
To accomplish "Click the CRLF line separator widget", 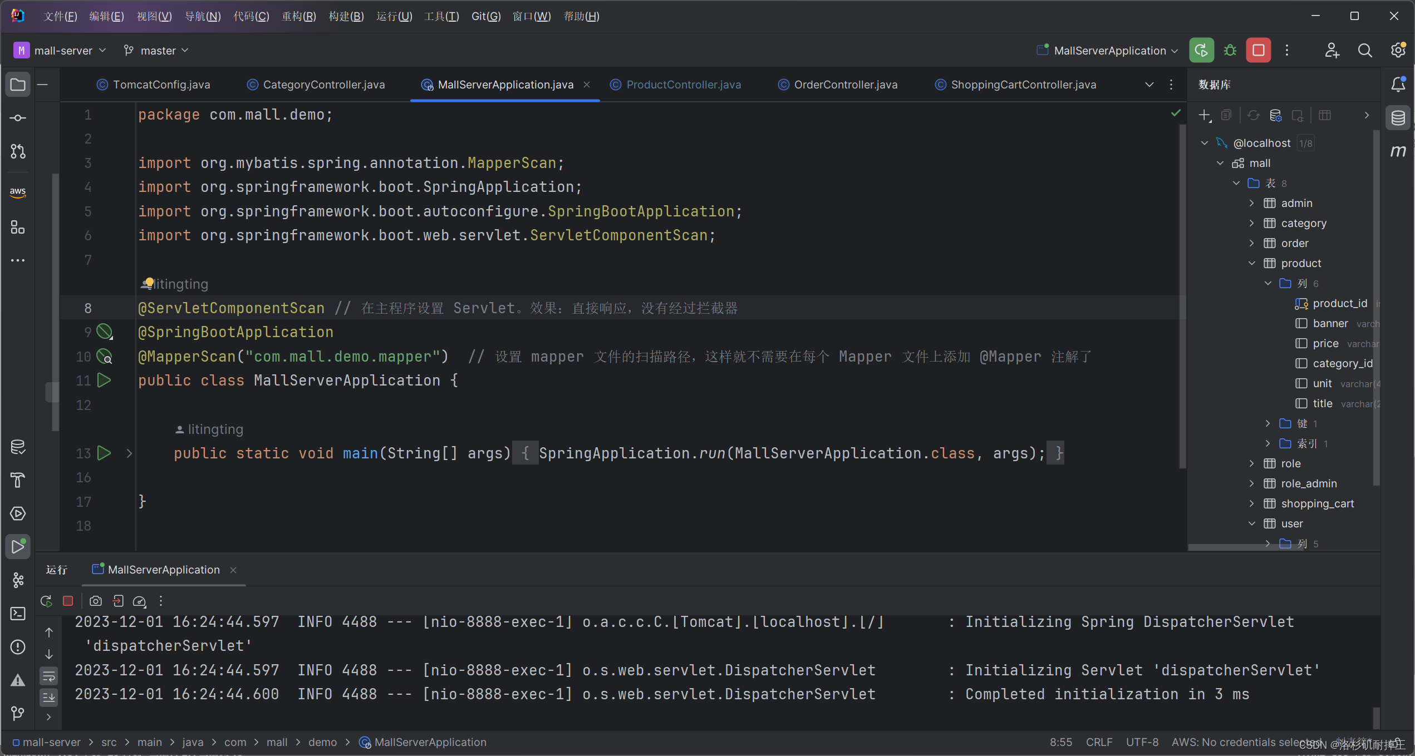I will click(x=1099, y=742).
